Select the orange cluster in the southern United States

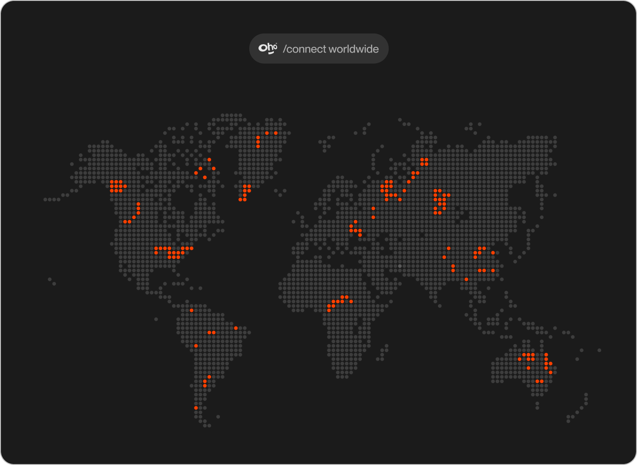(173, 252)
